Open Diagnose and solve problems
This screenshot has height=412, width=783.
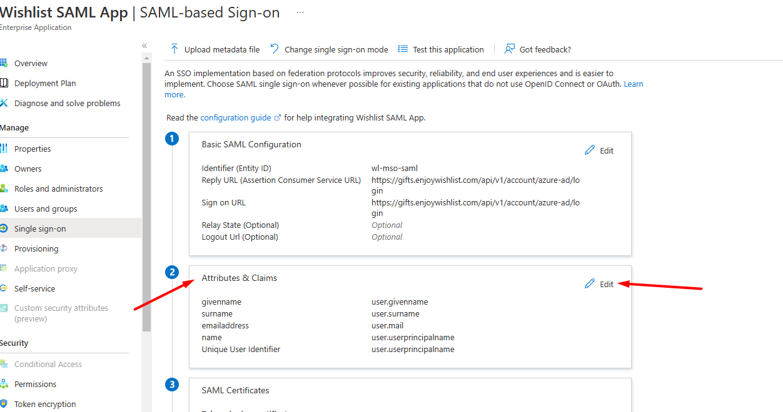tap(68, 103)
